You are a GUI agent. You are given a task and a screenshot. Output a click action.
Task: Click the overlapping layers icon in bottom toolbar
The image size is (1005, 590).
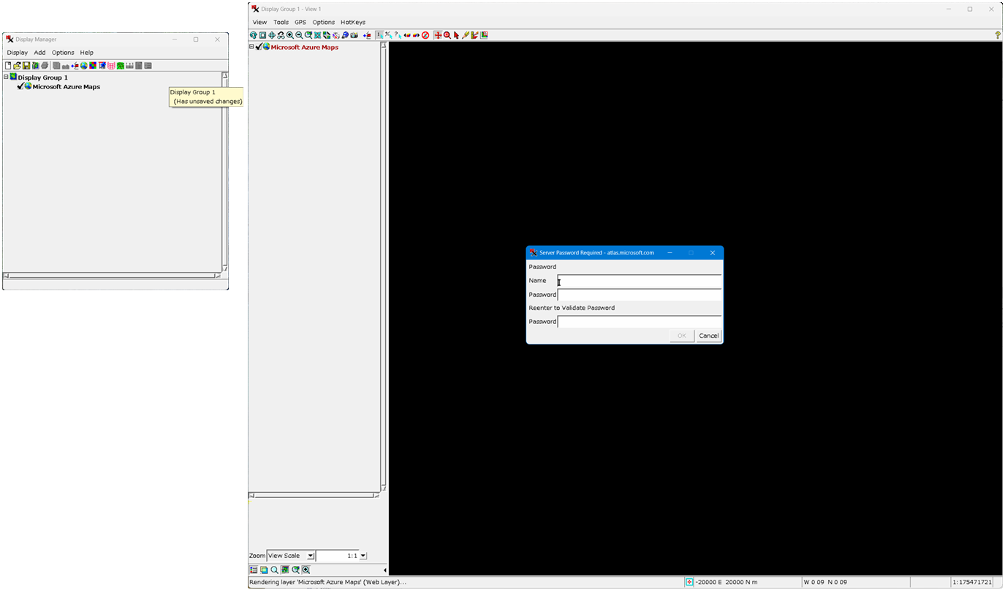click(x=264, y=570)
